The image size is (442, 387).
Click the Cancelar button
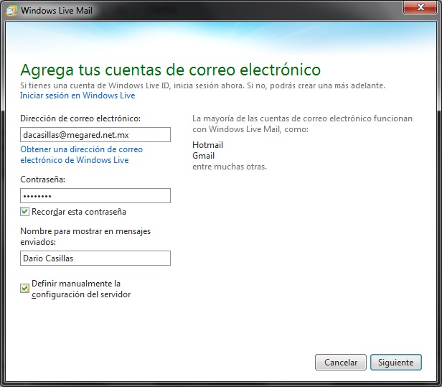click(341, 362)
